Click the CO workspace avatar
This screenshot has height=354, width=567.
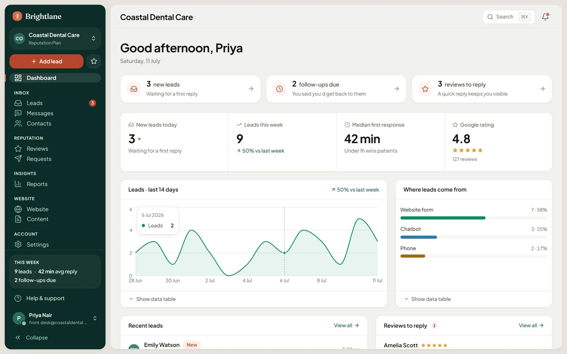(19, 38)
